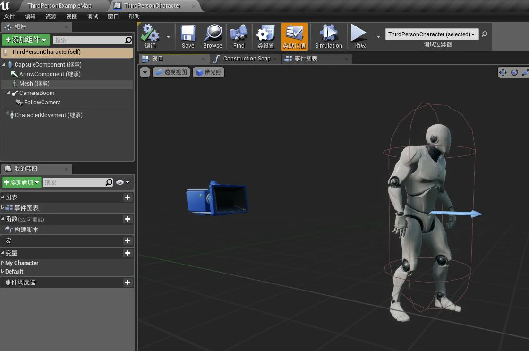Select CharacterMovement component

click(x=48, y=115)
